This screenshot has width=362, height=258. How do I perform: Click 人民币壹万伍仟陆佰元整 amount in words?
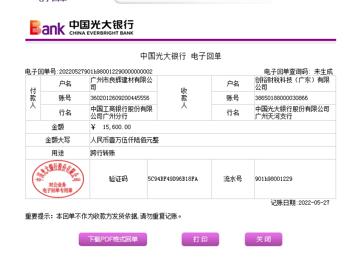[x=124, y=140]
